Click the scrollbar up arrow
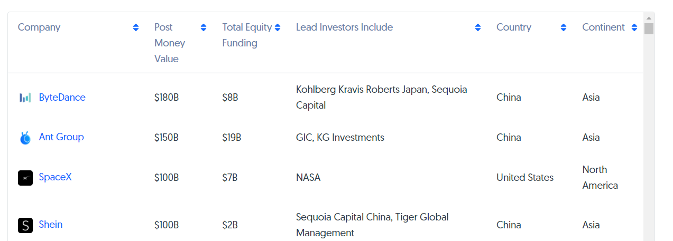673x241 pixels. tap(649, 18)
